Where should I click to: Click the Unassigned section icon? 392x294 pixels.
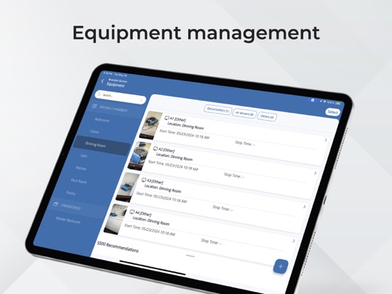click(56, 205)
